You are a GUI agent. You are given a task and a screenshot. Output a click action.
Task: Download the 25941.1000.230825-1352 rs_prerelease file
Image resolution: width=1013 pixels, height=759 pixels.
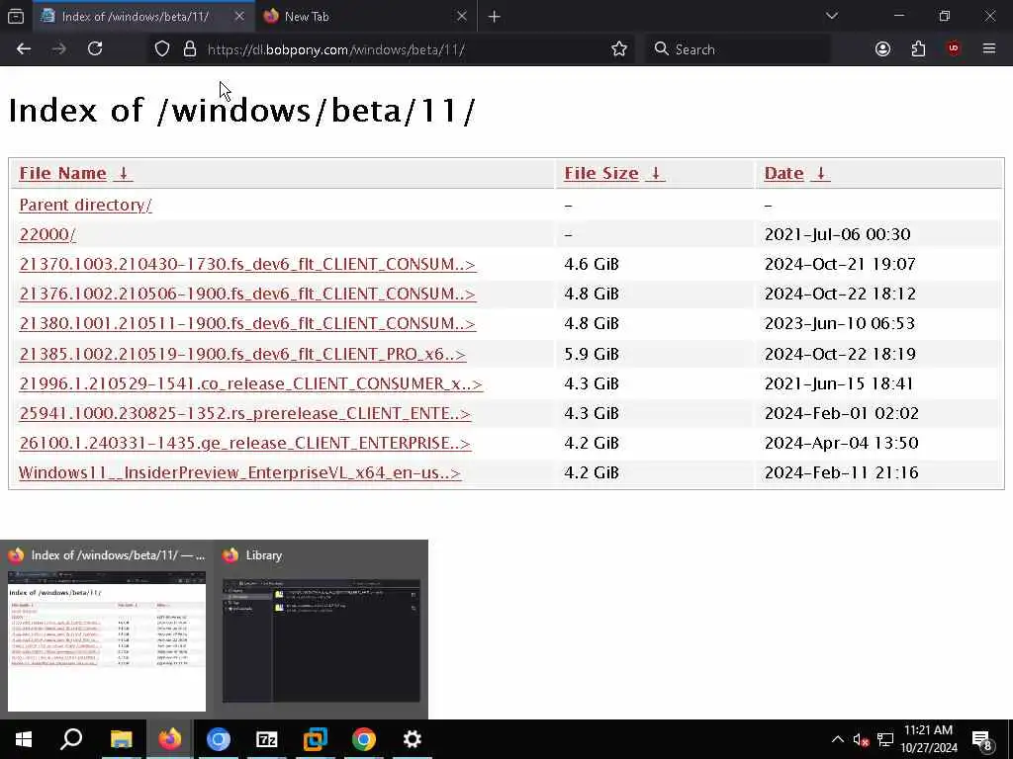(245, 413)
